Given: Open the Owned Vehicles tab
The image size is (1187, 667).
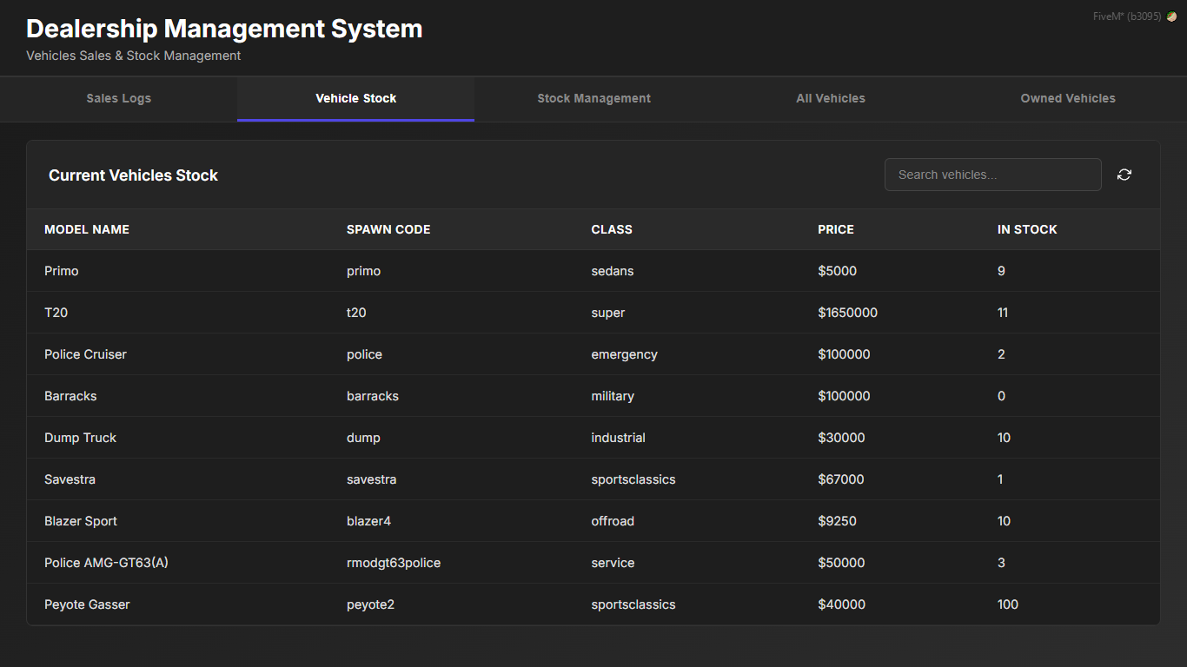Looking at the screenshot, I should 1068,98.
